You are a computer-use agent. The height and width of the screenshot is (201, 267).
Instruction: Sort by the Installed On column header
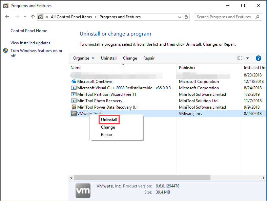[x=254, y=68]
